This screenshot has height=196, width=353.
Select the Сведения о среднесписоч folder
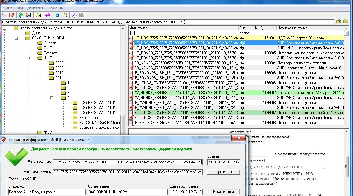pyautogui.click(x=99, y=128)
